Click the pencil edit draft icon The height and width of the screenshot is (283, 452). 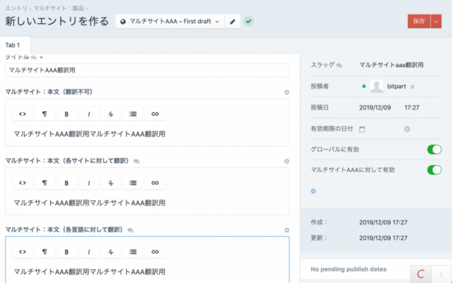(x=232, y=21)
